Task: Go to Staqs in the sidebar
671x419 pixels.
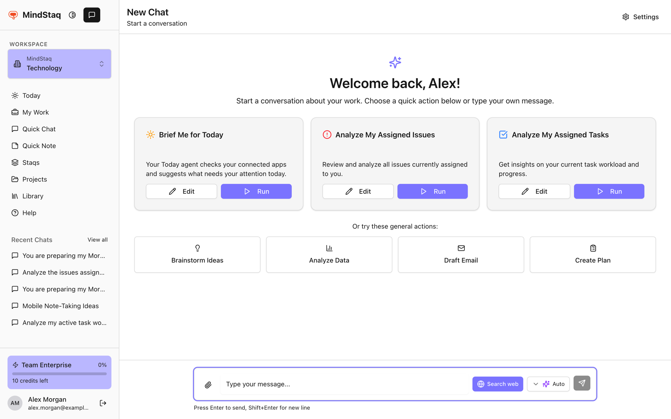Action: click(31, 162)
